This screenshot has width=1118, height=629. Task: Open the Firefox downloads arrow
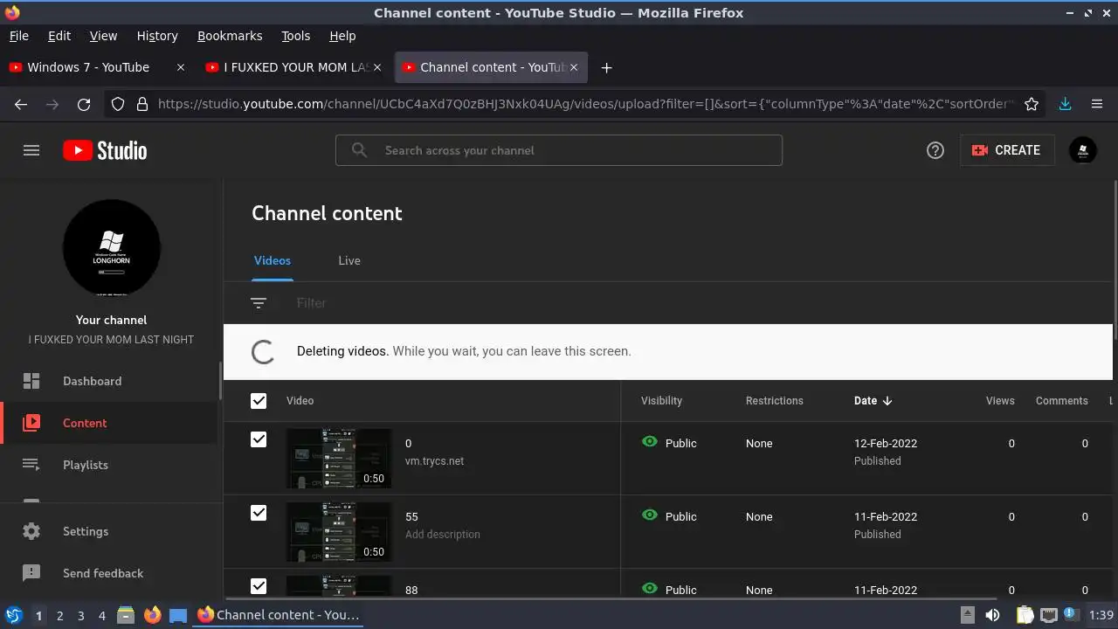click(x=1065, y=104)
